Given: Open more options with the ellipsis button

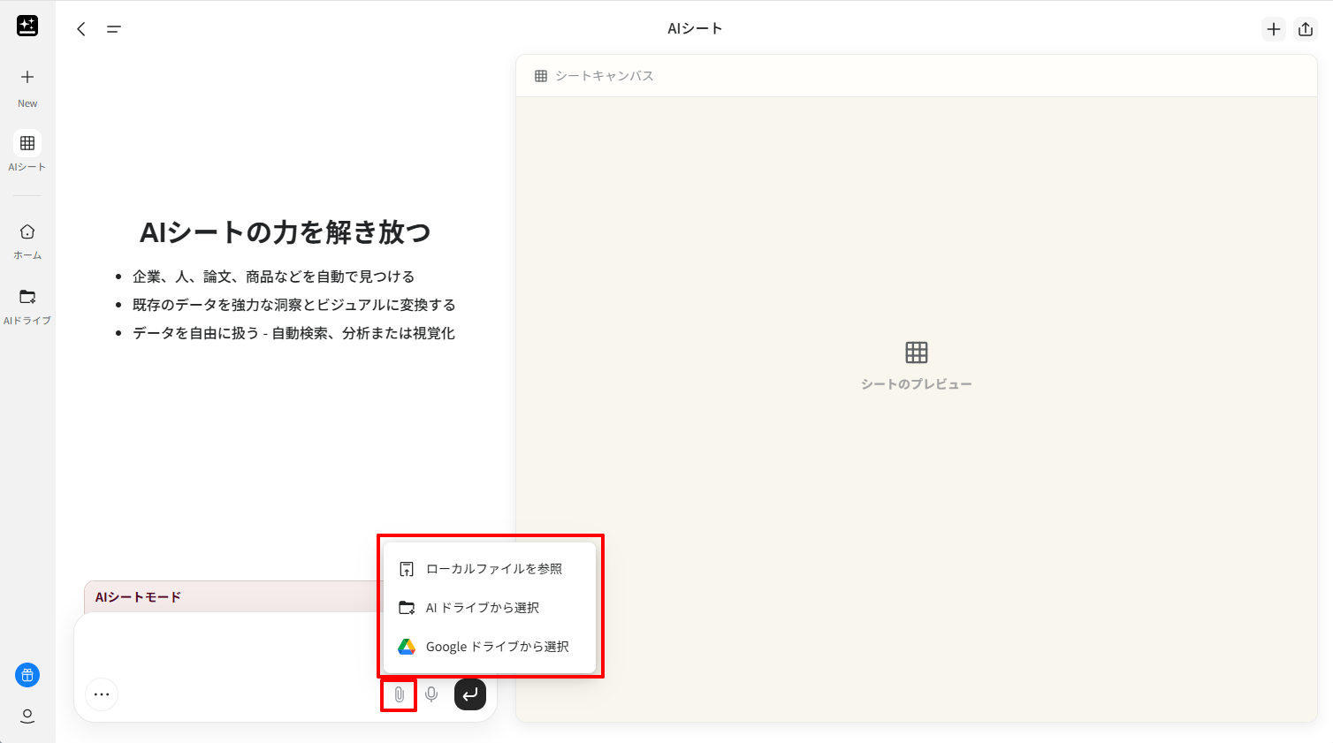Looking at the screenshot, I should tap(102, 694).
